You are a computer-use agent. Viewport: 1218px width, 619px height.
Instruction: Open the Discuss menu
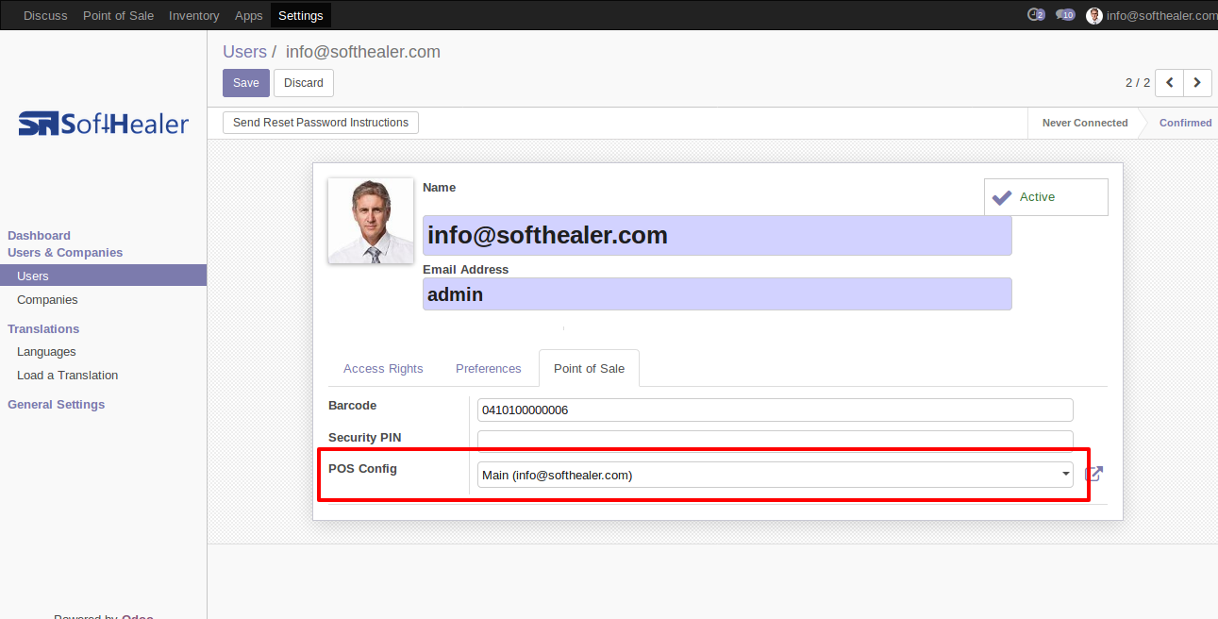(x=45, y=15)
